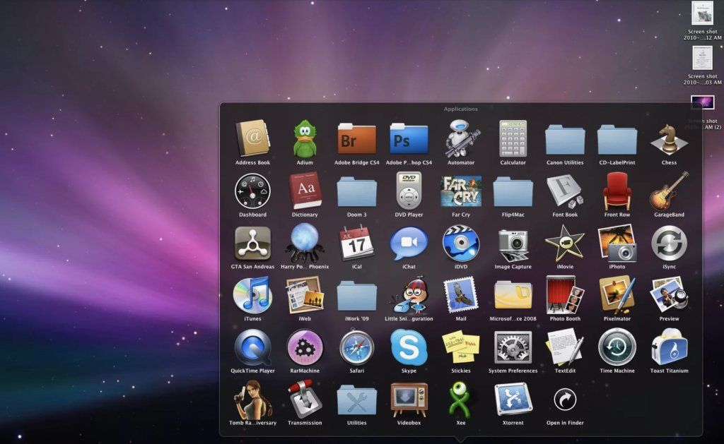Launch Toast Titanium
Image resolution: width=724 pixels, height=444 pixels.
tap(669, 347)
